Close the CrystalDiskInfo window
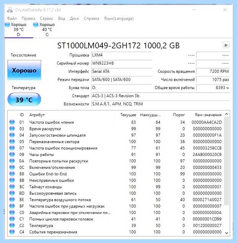 225,10
